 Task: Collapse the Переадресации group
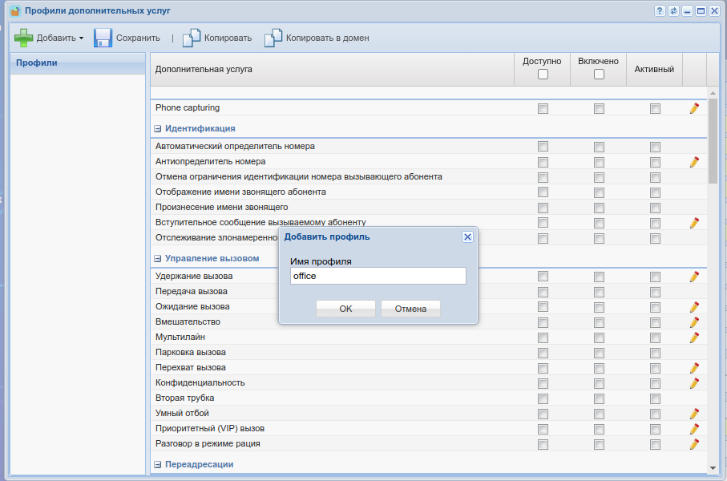[x=158, y=464]
